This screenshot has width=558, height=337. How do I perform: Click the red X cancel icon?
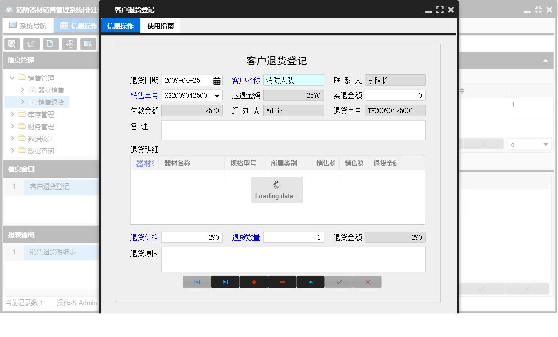tap(367, 282)
